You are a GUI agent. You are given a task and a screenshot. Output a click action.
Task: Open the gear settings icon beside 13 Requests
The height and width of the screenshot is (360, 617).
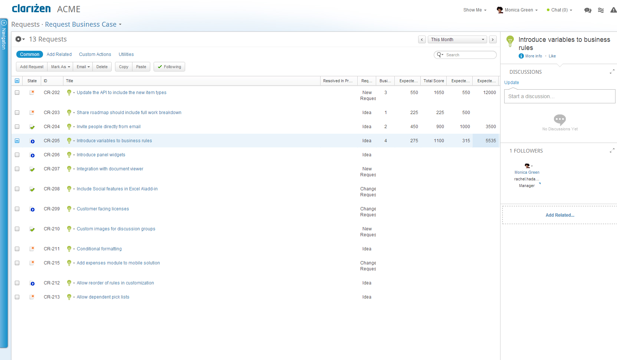19,39
